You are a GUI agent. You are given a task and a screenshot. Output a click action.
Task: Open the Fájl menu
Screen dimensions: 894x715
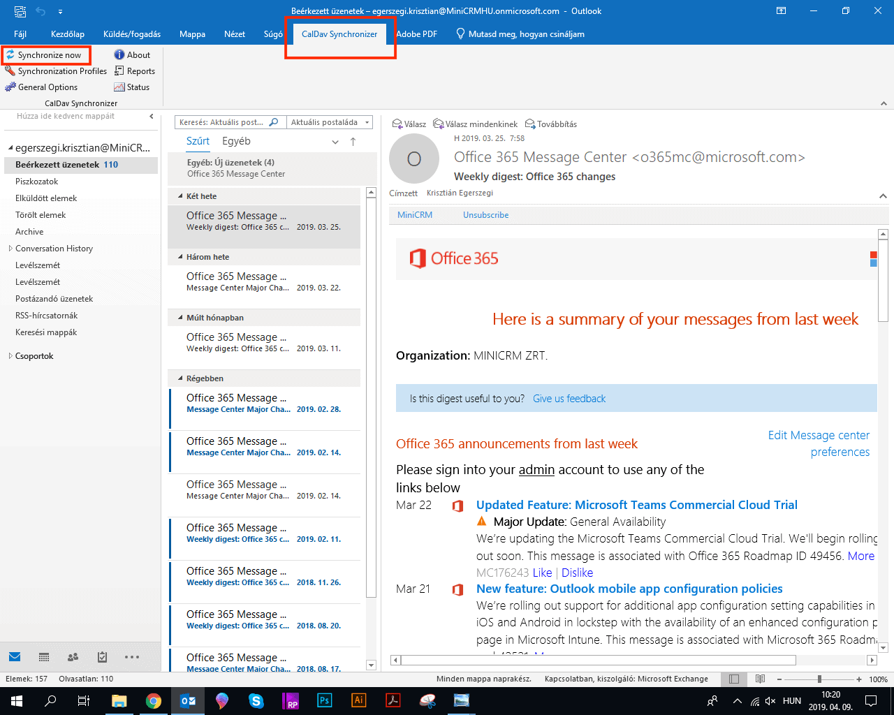[x=20, y=34]
